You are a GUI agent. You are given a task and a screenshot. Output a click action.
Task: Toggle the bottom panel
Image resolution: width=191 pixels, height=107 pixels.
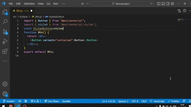pyautogui.click(x=163, y=4)
